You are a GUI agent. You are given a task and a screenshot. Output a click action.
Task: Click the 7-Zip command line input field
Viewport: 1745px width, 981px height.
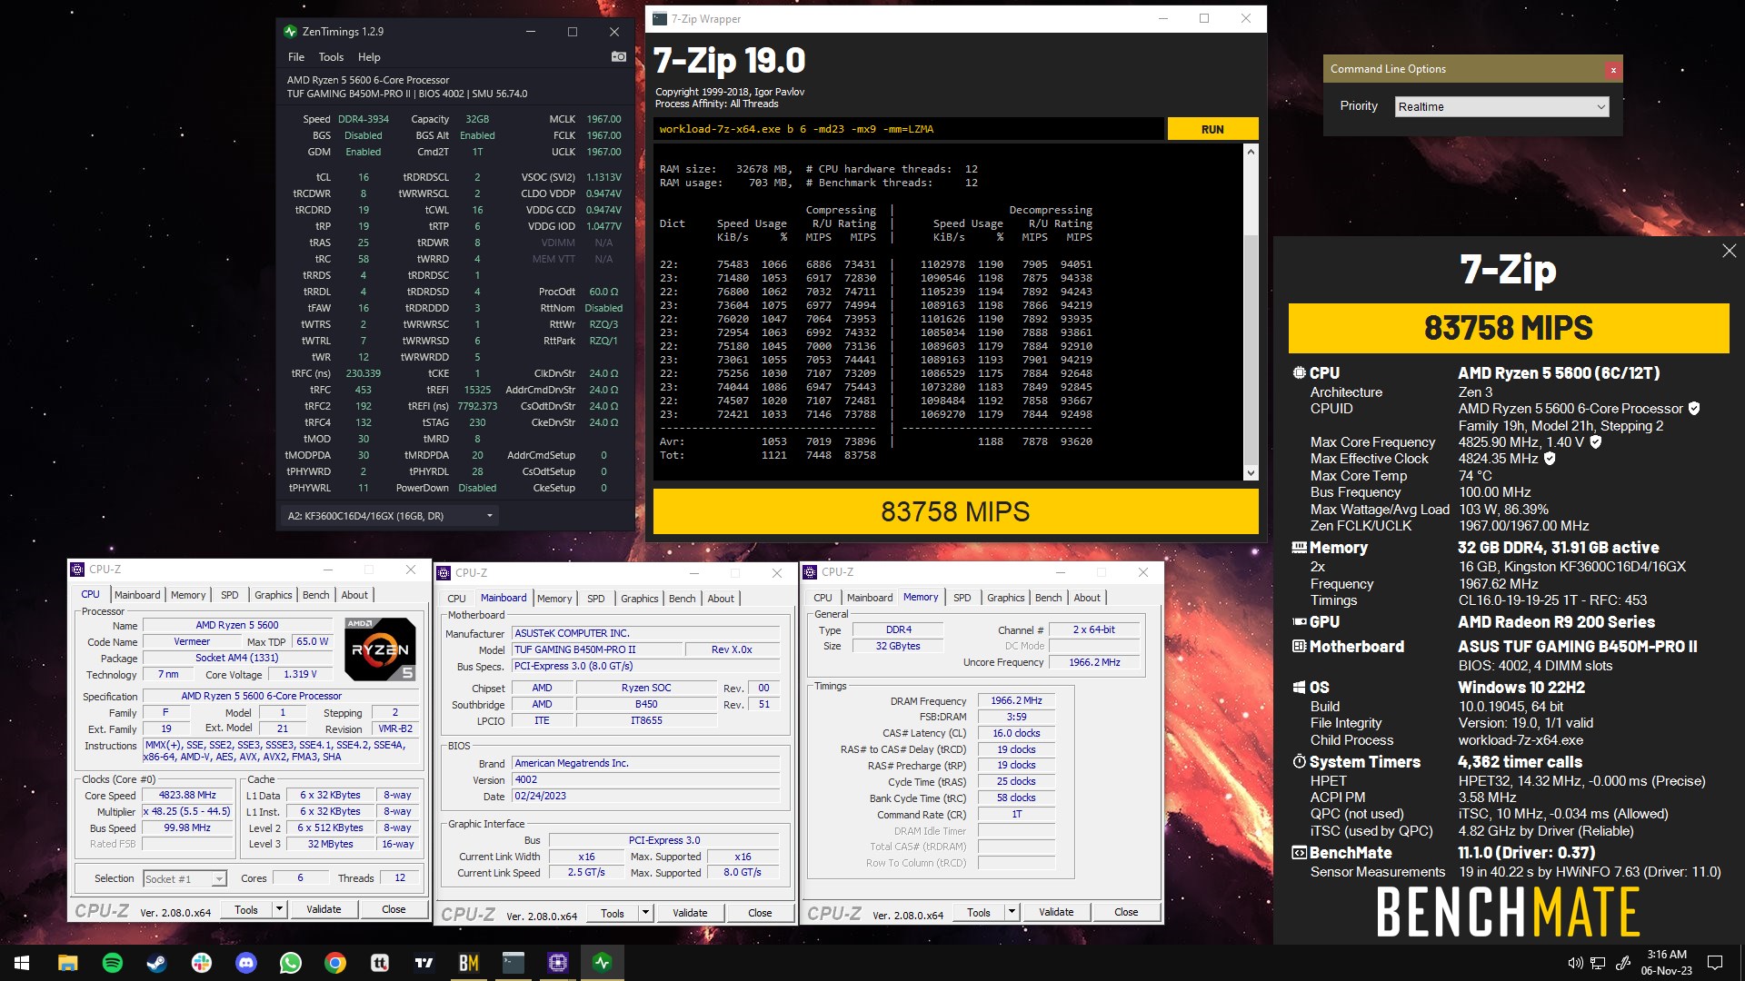coord(908,129)
